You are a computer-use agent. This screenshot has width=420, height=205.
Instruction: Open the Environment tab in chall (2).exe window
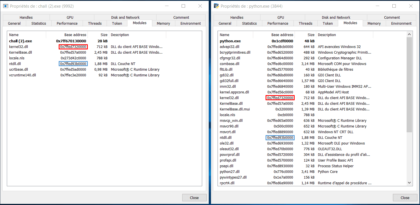(191, 23)
